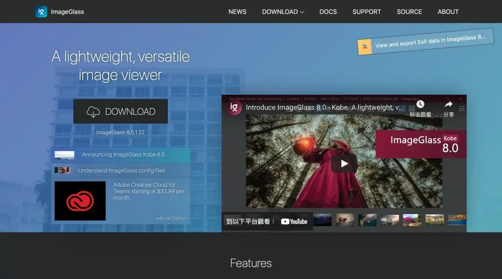Screen dimensions: 502x279
Task: Click the ads via Carbon link
Action: [171, 218]
